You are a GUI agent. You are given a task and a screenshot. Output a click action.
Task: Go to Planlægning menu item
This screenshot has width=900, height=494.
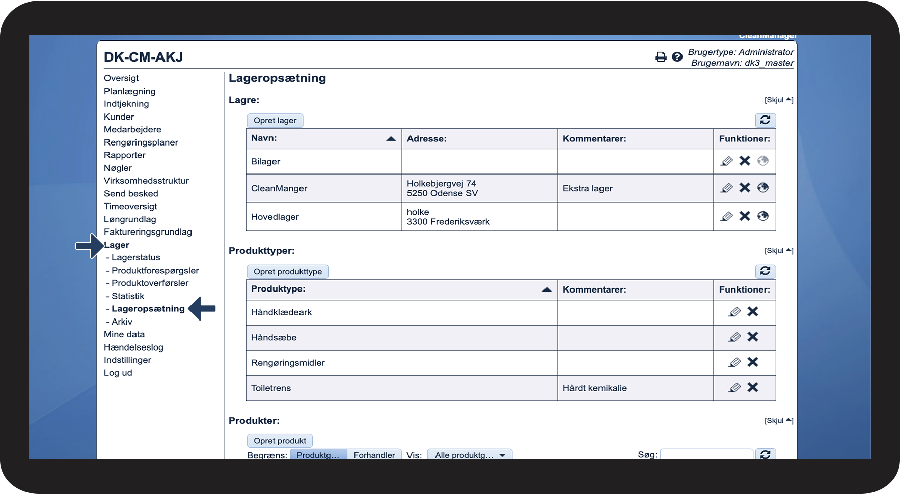[x=130, y=91]
